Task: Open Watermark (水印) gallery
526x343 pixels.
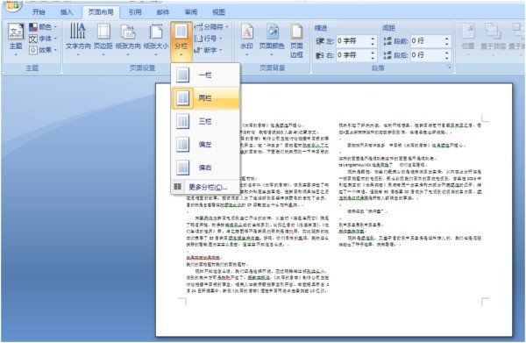Action: pos(247,39)
